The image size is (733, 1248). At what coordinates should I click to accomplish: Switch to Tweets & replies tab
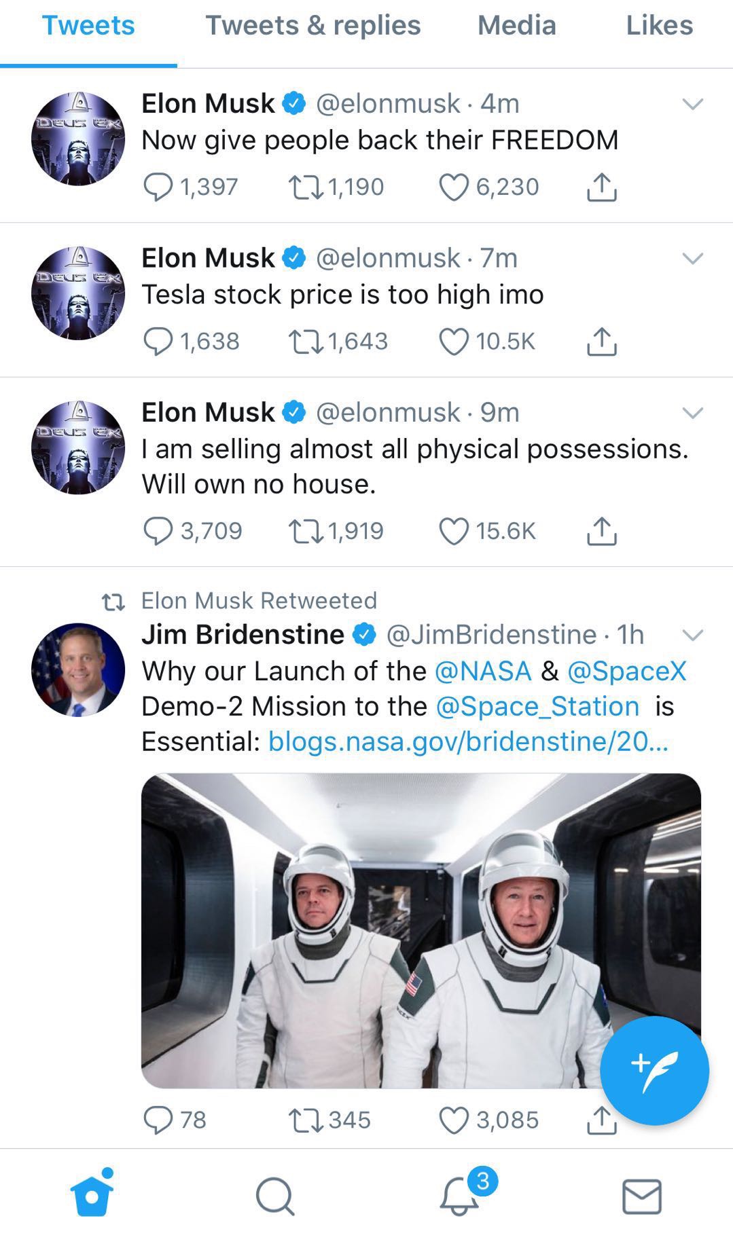point(313,26)
